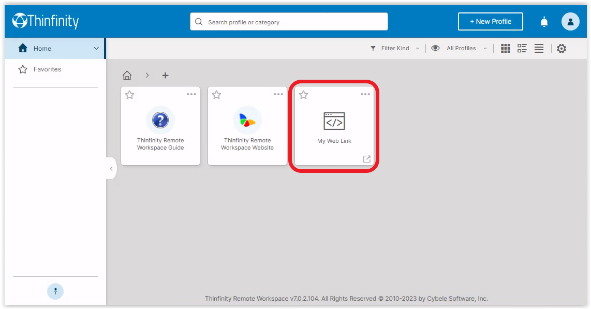This screenshot has height=309, width=591.
Task: Click the footer version copyright text
Action: (346, 299)
